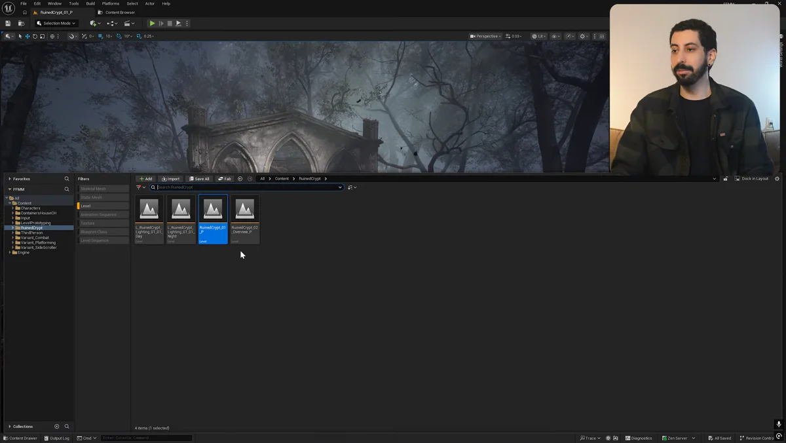Open the Selection Mode dropdown
Image resolution: width=786 pixels, height=443 pixels.
(x=56, y=24)
